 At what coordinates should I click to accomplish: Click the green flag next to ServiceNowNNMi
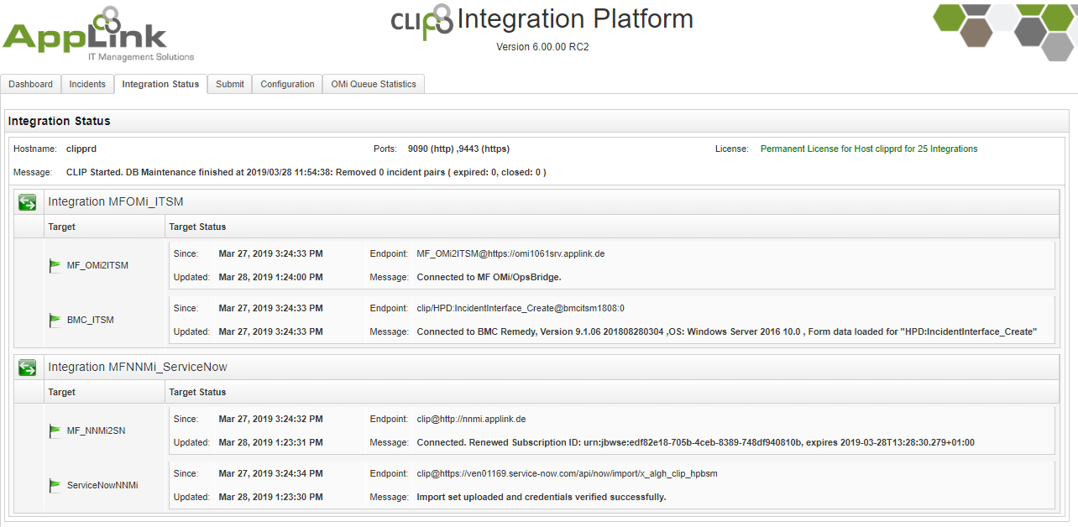tap(55, 485)
